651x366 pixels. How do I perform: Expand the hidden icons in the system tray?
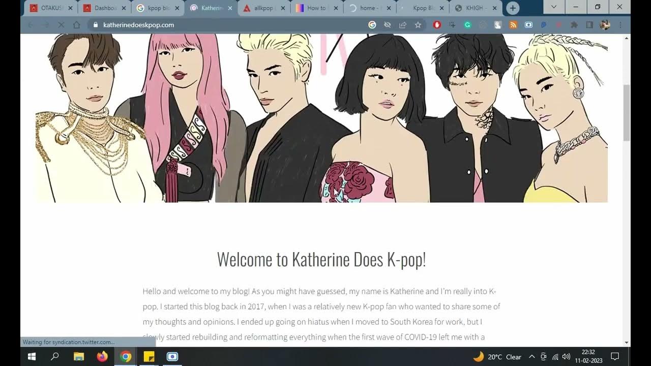(532, 356)
